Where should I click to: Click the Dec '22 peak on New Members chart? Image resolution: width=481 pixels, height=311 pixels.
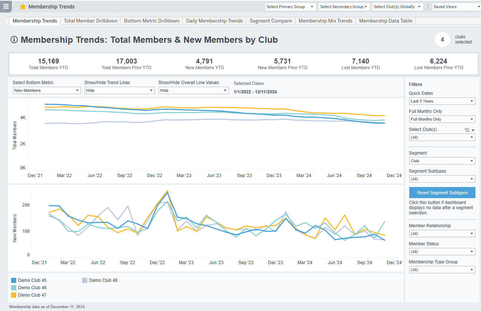[167, 191]
